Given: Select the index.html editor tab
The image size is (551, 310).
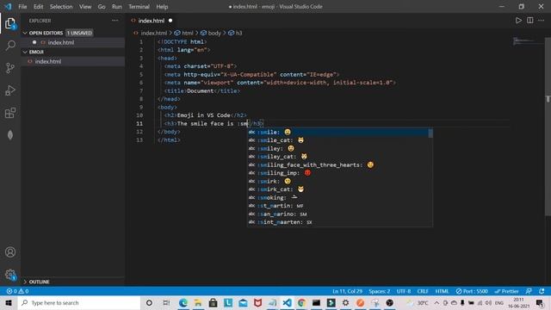Looking at the screenshot, I should coord(152,21).
